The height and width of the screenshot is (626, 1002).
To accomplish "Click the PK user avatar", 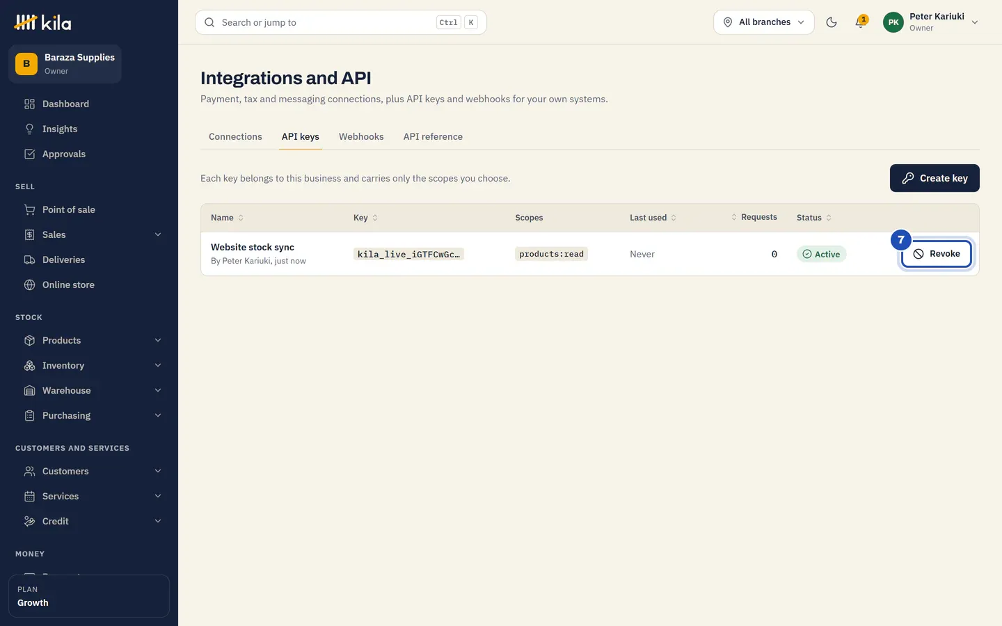I will point(893,22).
